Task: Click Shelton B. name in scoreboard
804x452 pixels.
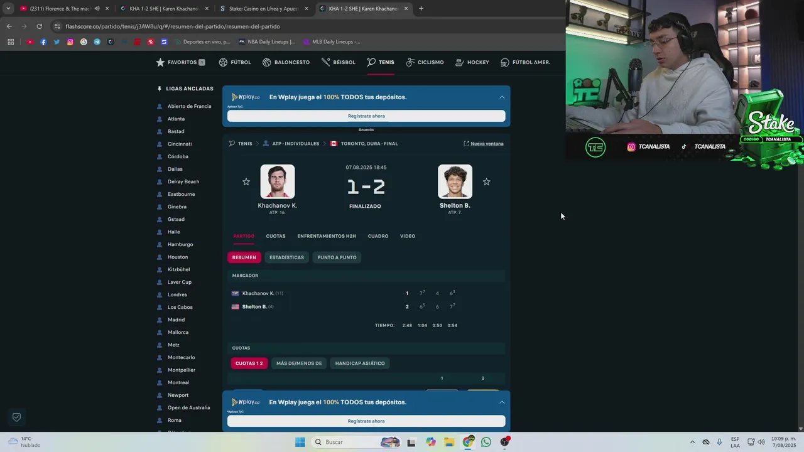Action: coord(254,307)
